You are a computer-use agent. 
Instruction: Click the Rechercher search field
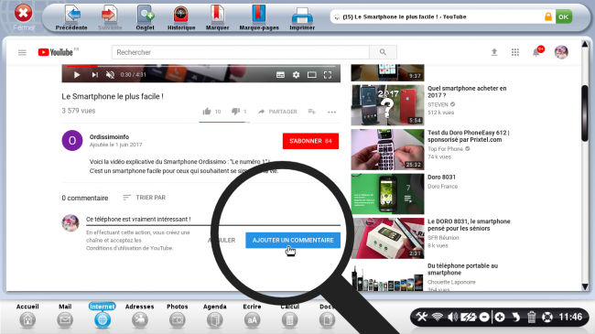(x=240, y=52)
